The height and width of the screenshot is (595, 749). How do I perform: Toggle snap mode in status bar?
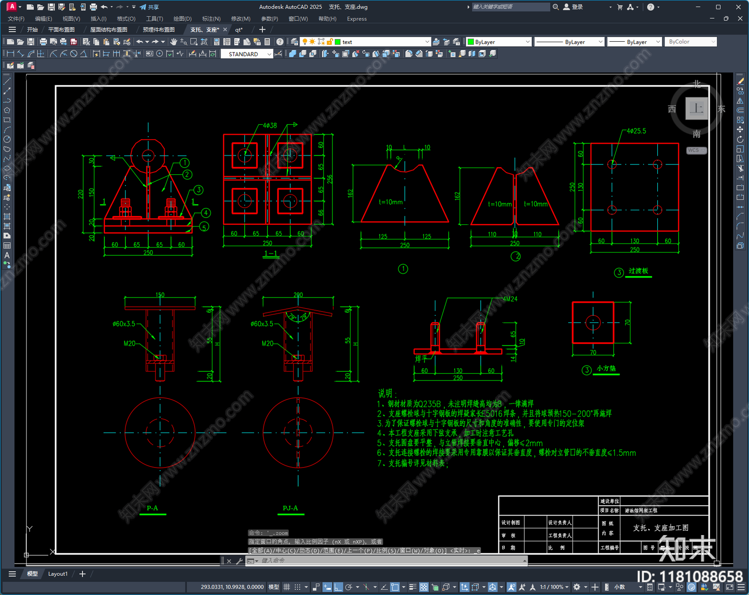[297, 587]
